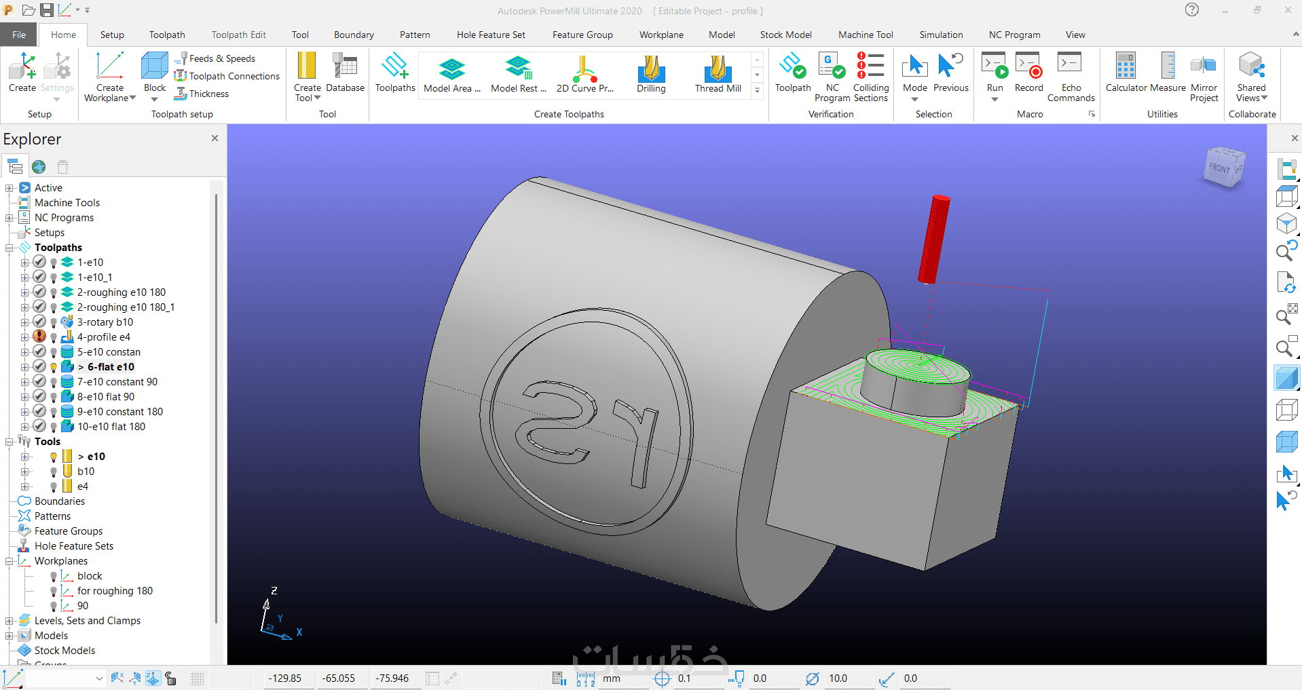The height and width of the screenshot is (690, 1302).
Task: Select the 2D Curve Profile strategy
Action: pyautogui.click(x=584, y=73)
